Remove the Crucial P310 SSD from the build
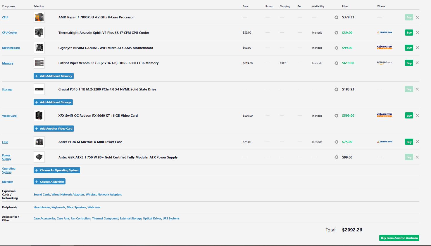Image resolution: width=431 pixels, height=246 pixels. pos(417,89)
